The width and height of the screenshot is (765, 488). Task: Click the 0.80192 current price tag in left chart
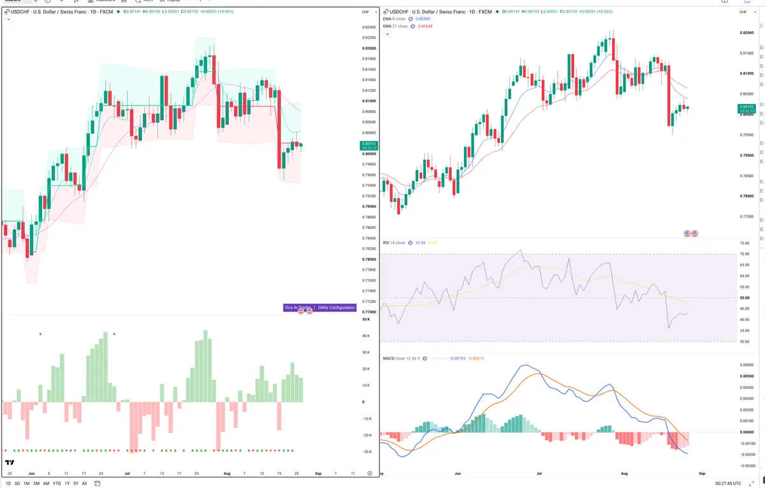pyautogui.click(x=369, y=145)
